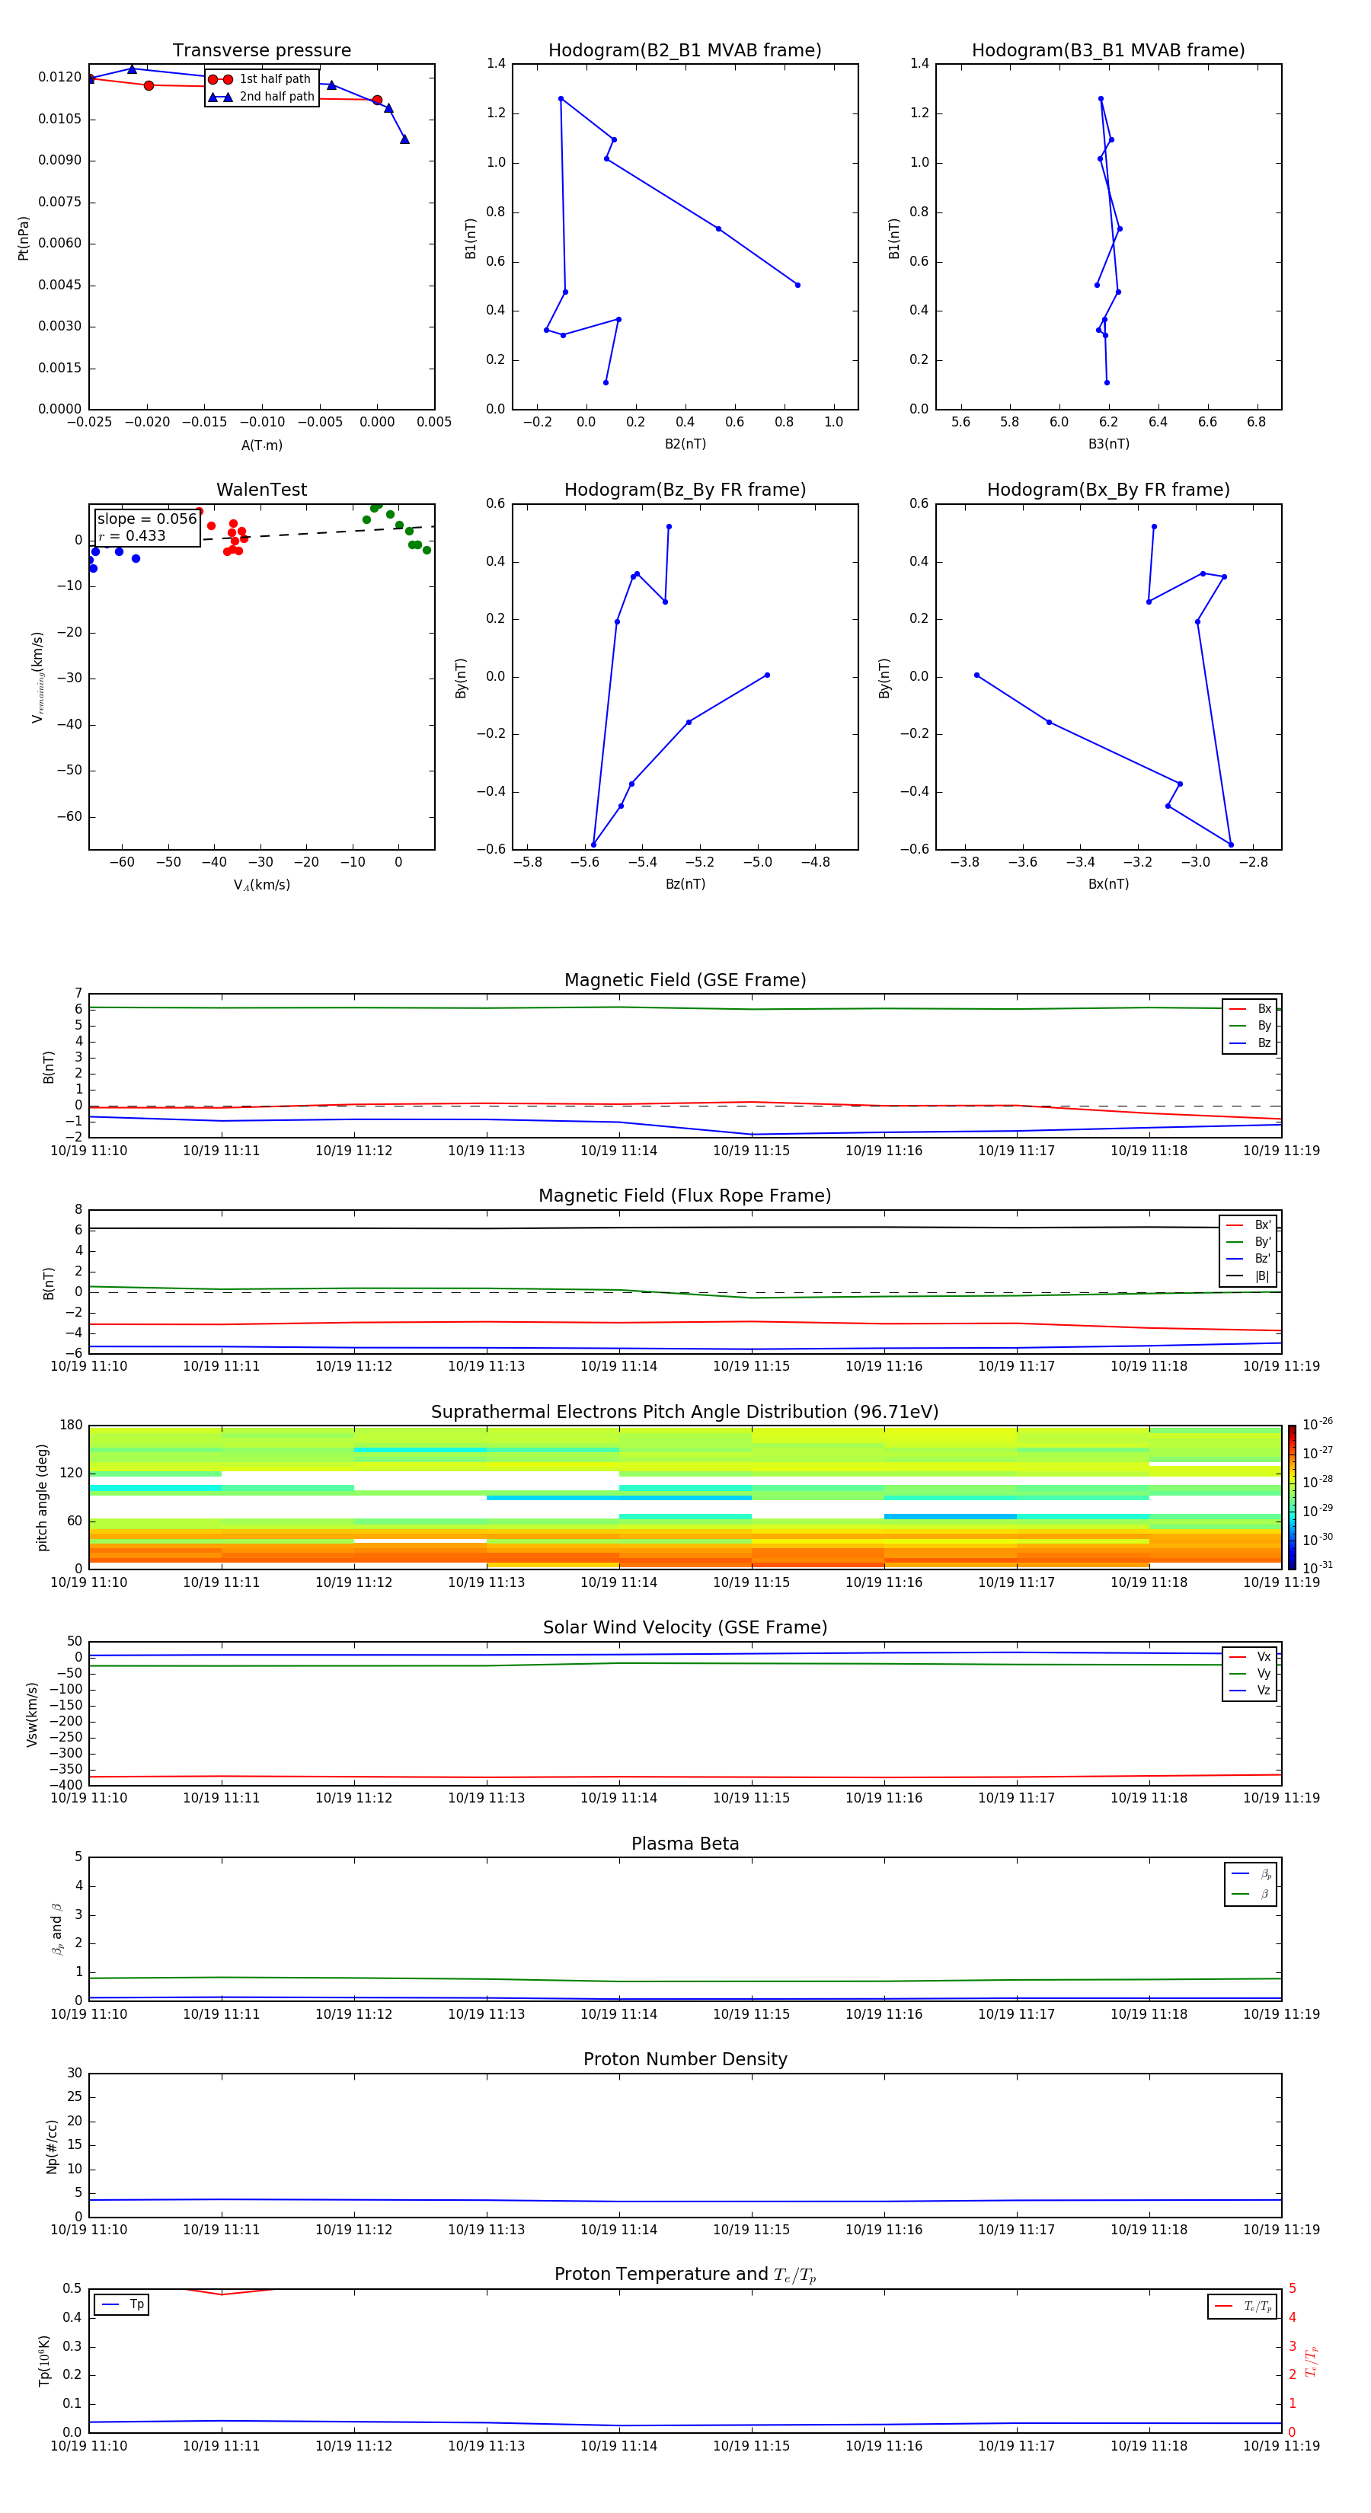The width and height of the screenshot is (1371, 2513).
Task: Click the '10^-31' colorbar tick label
Action: (1318, 1568)
